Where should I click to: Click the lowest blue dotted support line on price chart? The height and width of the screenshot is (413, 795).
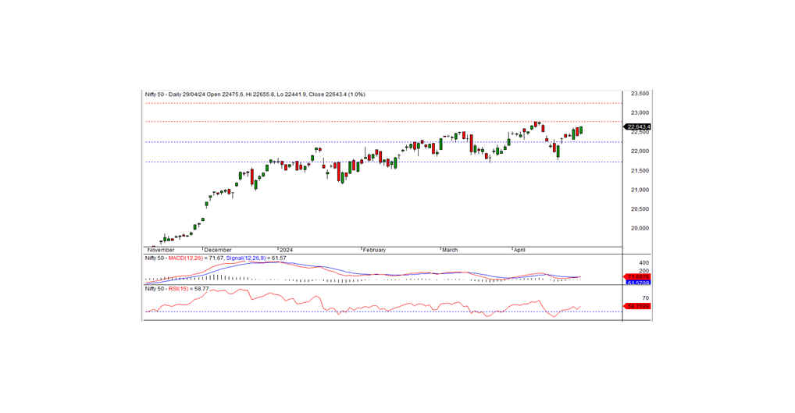383,162
